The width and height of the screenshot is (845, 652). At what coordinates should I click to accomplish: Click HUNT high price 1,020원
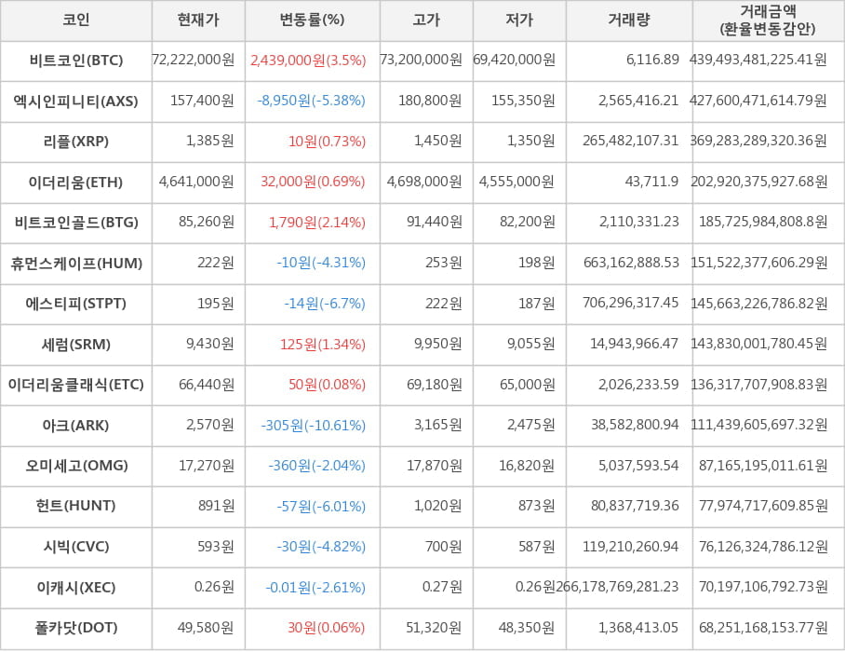(x=438, y=506)
